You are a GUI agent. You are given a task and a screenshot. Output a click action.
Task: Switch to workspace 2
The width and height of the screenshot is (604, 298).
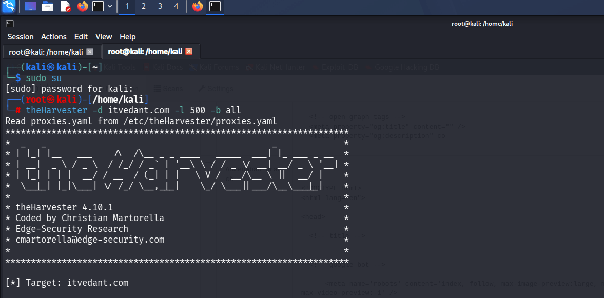144,6
